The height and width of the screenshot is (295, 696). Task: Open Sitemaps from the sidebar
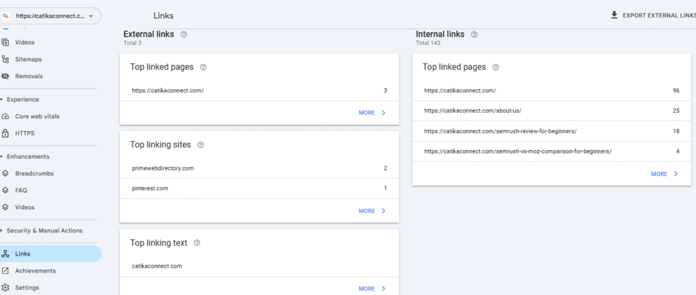[29, 59]
